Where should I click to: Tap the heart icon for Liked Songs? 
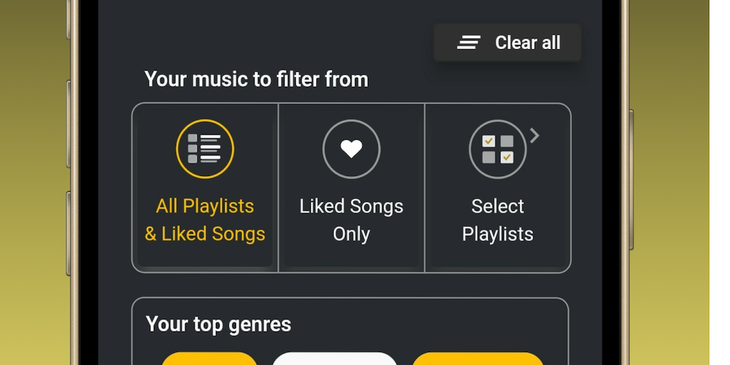[351, 149]
